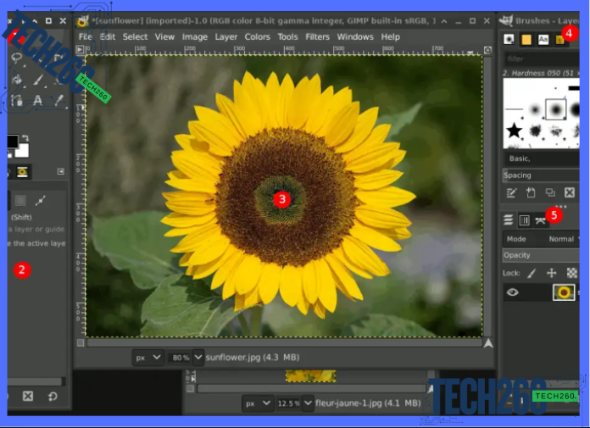
Task: Click the sunflower image tab in toolbox
Action: point(23,172)
